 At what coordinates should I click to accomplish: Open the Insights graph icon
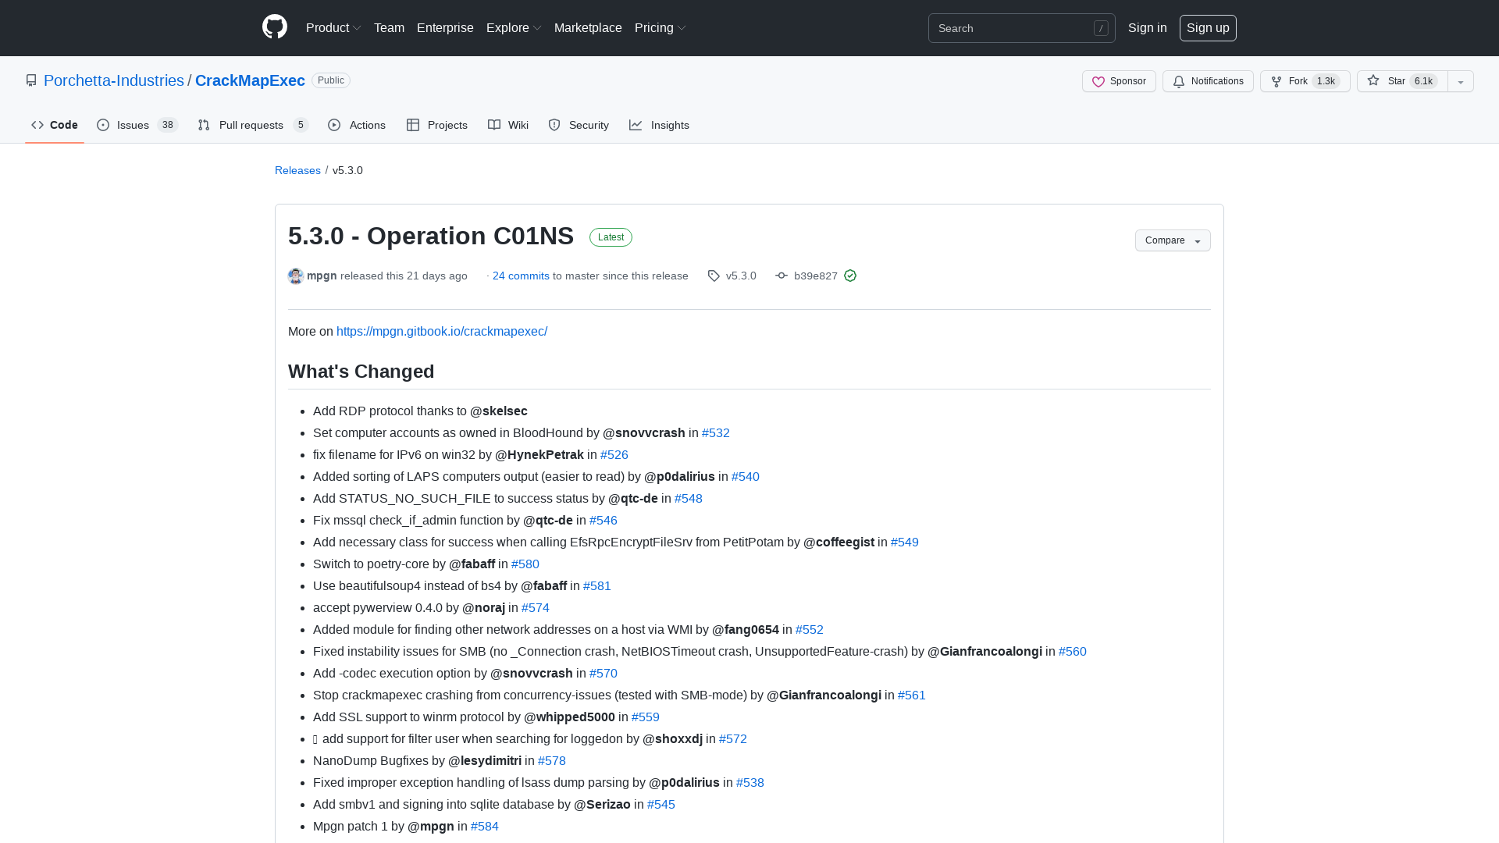click(637, 125)
